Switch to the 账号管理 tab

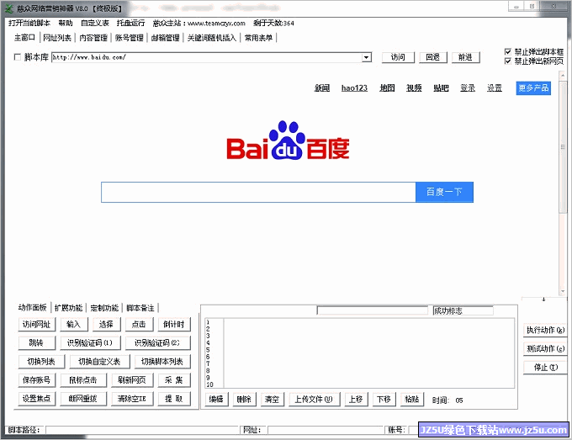(x=129, y=38)
